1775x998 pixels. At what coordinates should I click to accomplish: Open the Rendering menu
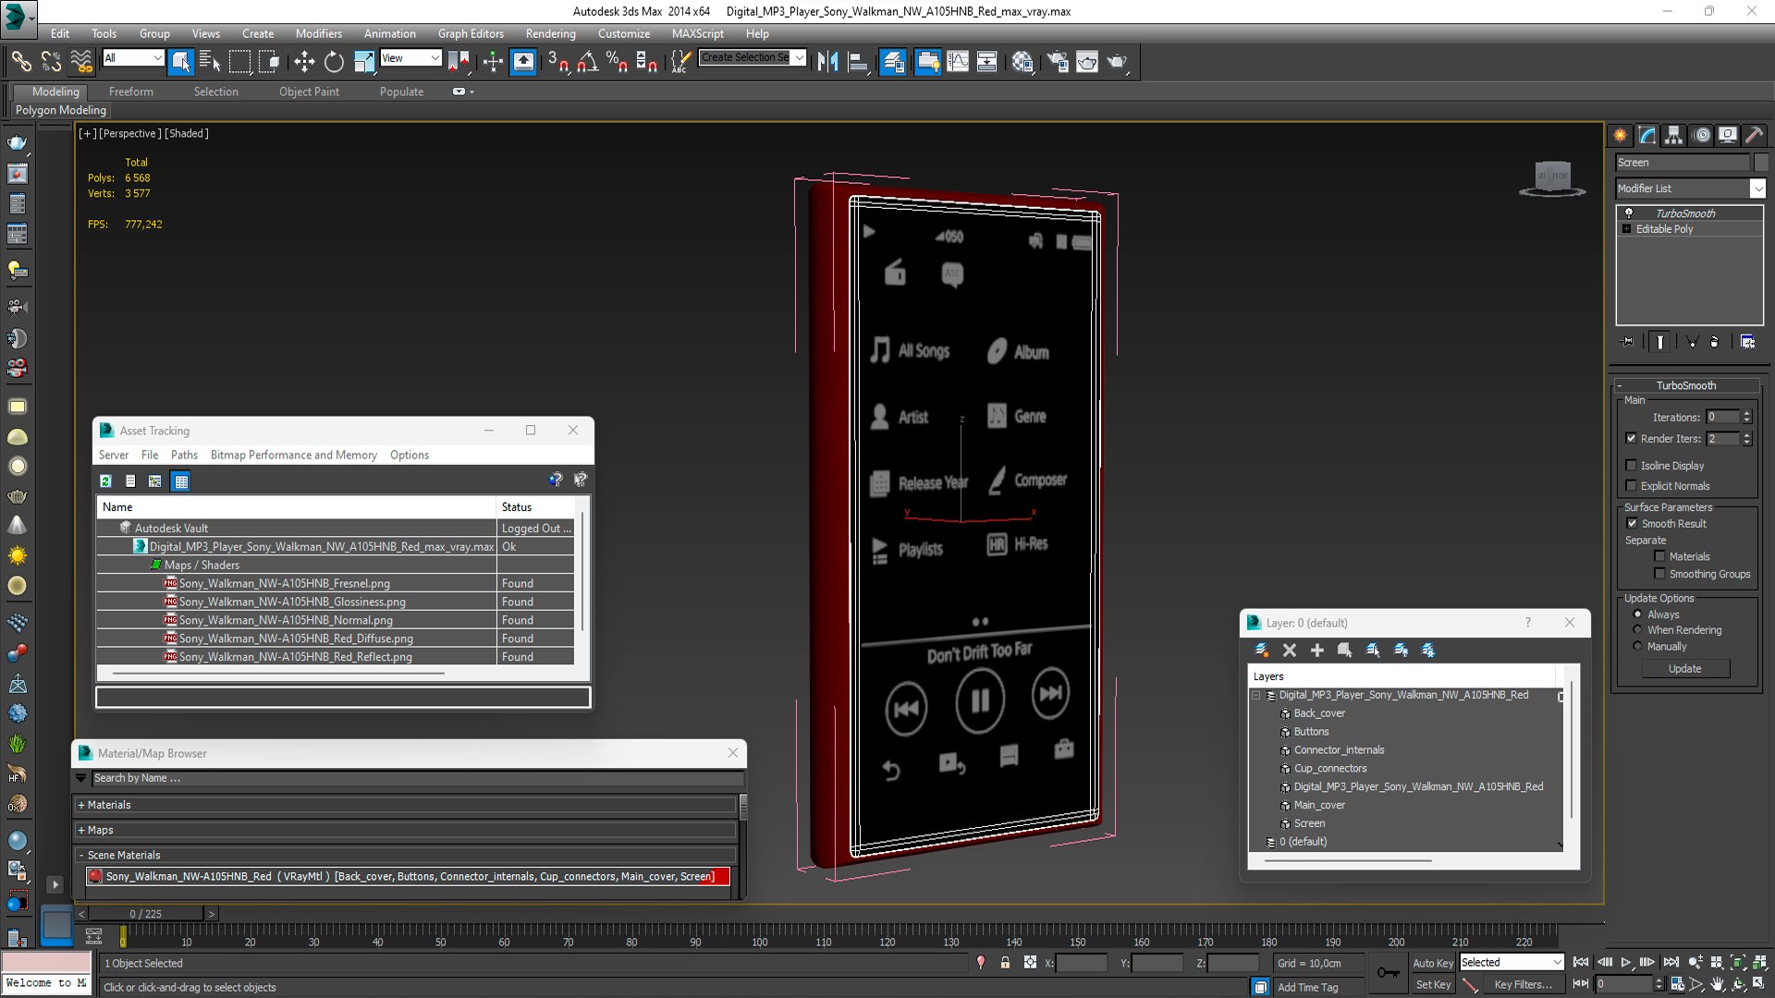pyautogui.click(x=550, y=33)
